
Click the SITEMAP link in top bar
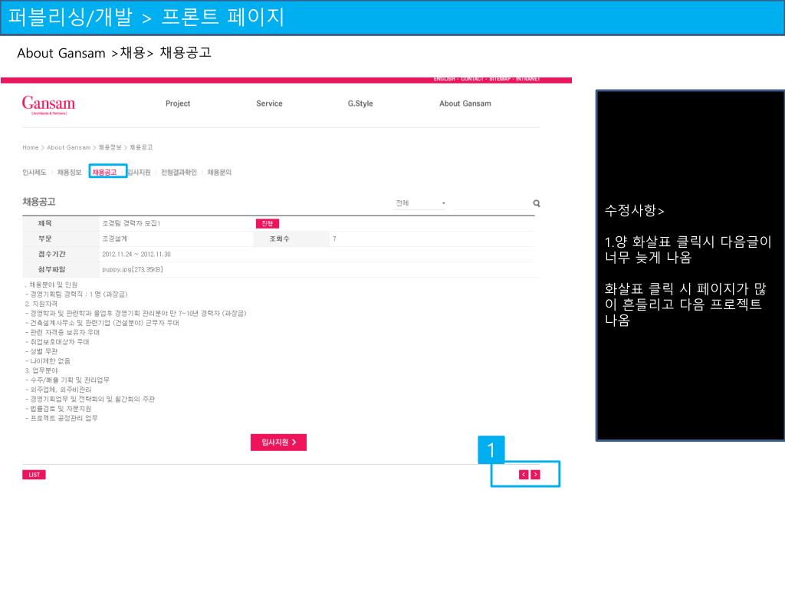[x=500, y=79]
